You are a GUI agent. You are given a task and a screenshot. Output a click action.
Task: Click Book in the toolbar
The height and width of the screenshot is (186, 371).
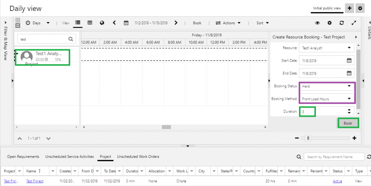click(x=197, y=23)
